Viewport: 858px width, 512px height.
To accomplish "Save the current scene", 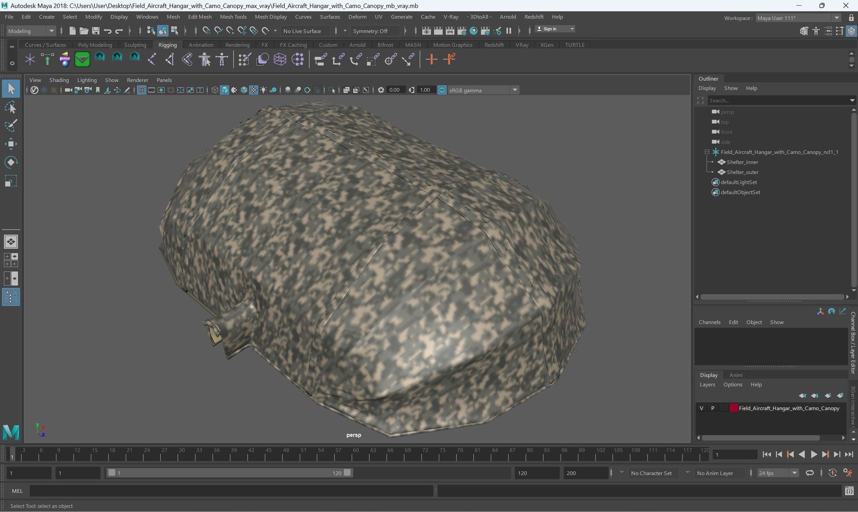I will pyautogui.click(x=95, y=31).
